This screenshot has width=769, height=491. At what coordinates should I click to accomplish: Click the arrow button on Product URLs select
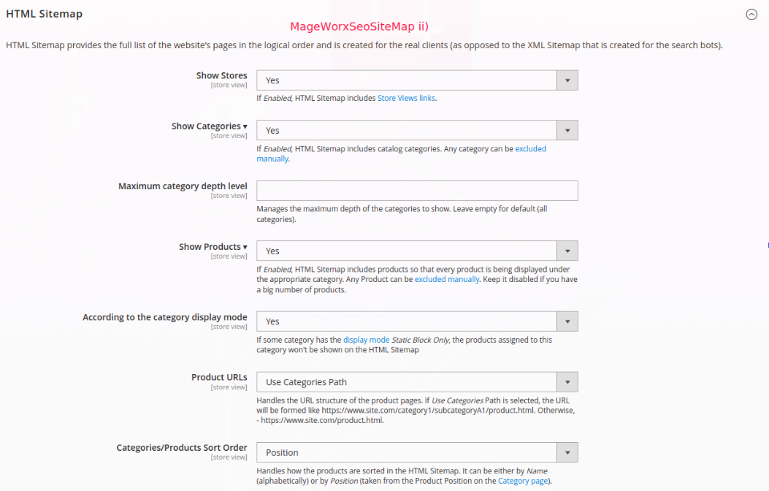tap(567, 382)
